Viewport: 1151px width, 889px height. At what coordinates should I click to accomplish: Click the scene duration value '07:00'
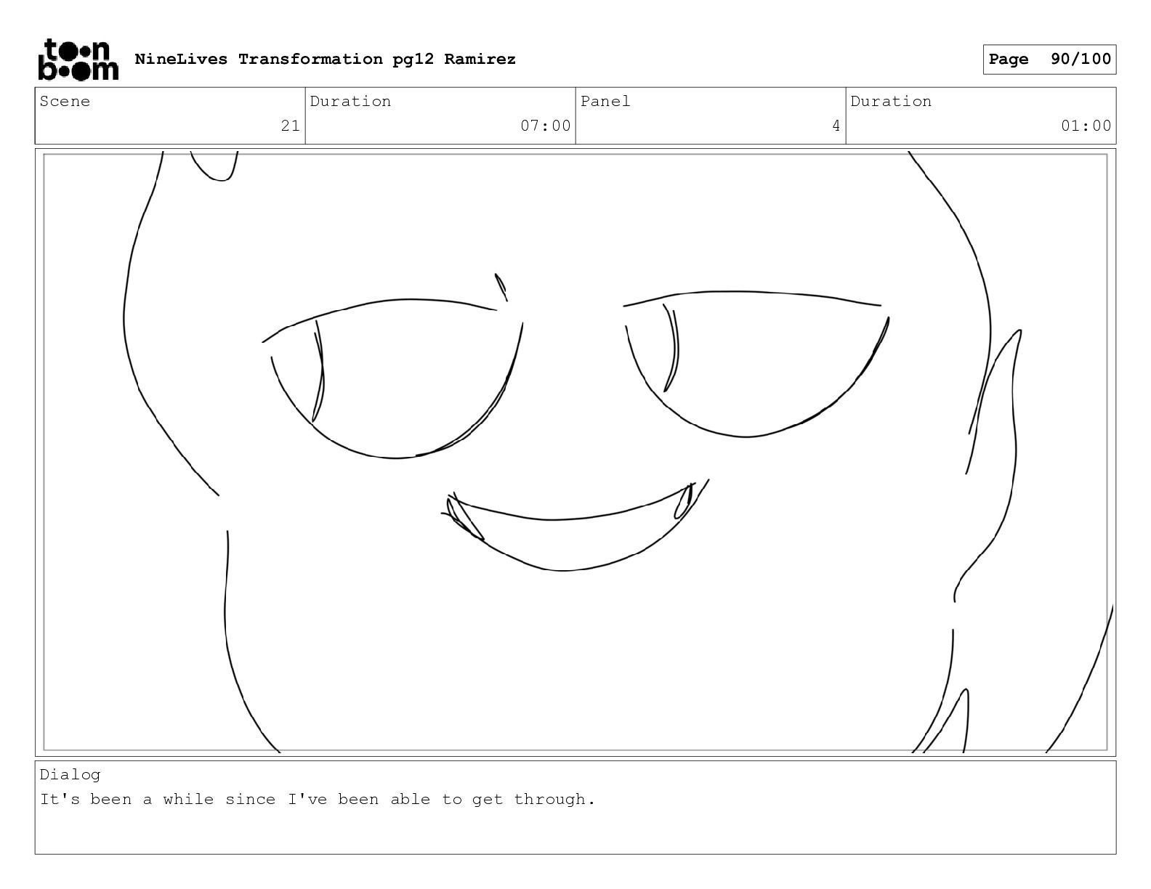click(x=545, y=126)
